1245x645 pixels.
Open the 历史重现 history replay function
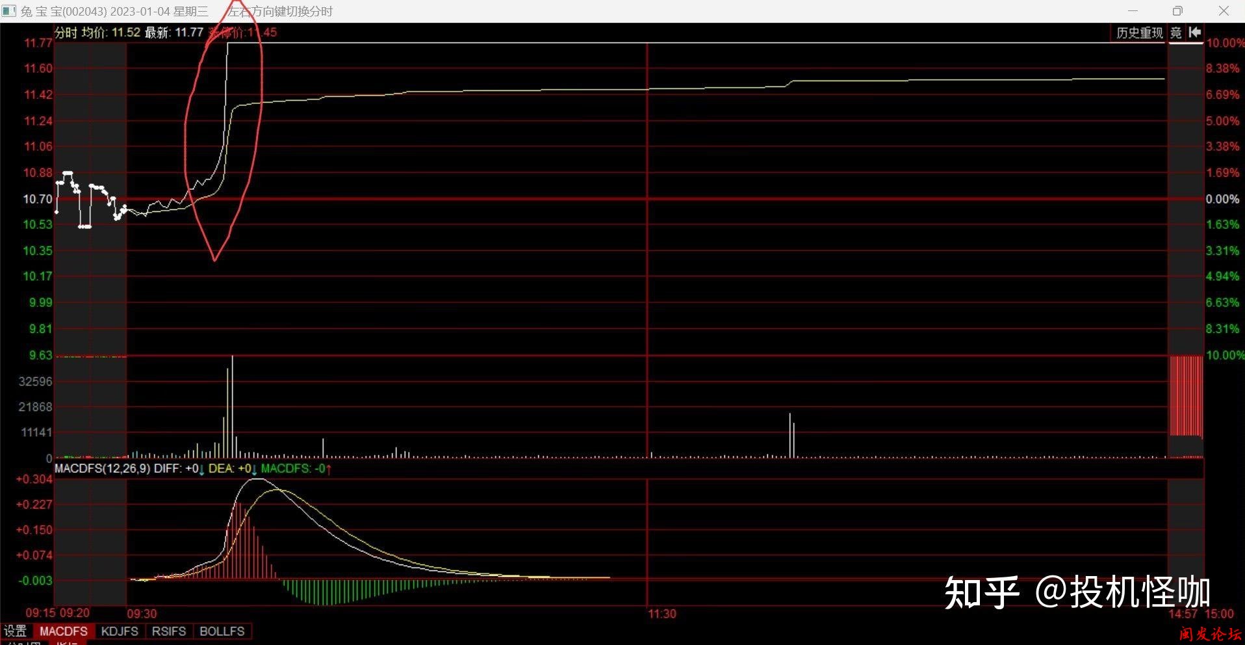click(x=1139, y=33)
